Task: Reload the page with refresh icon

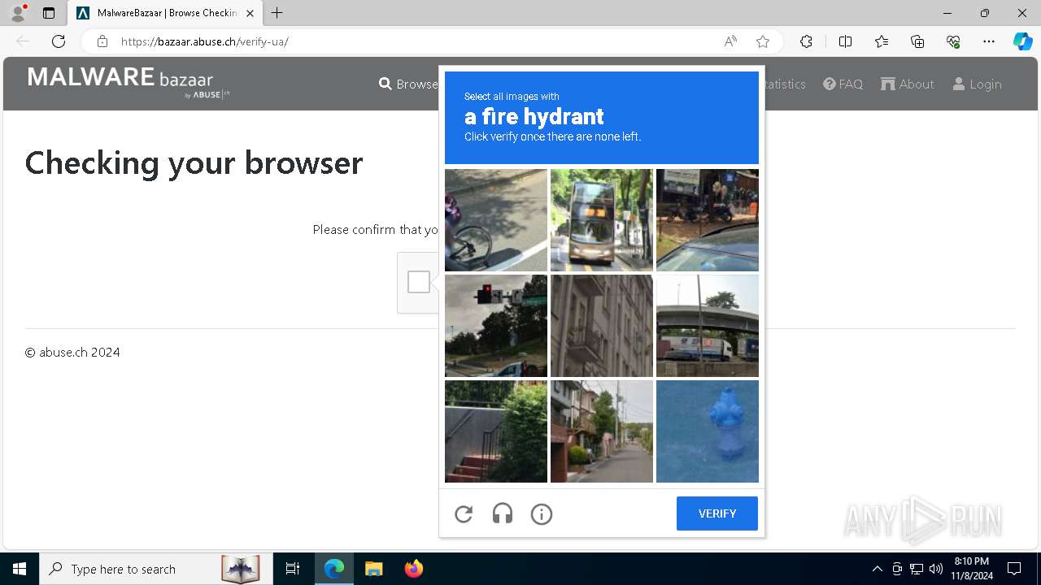Action: pos(59,41)
